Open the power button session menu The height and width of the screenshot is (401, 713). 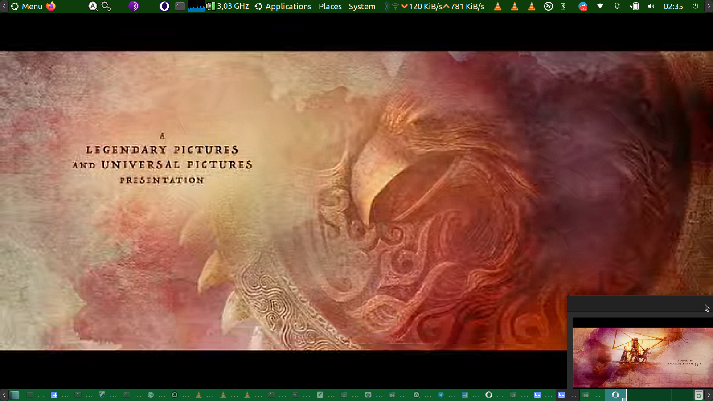[695, 6]
